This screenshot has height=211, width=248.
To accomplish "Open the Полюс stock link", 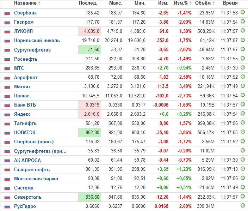I will click(x=22, y=96).
